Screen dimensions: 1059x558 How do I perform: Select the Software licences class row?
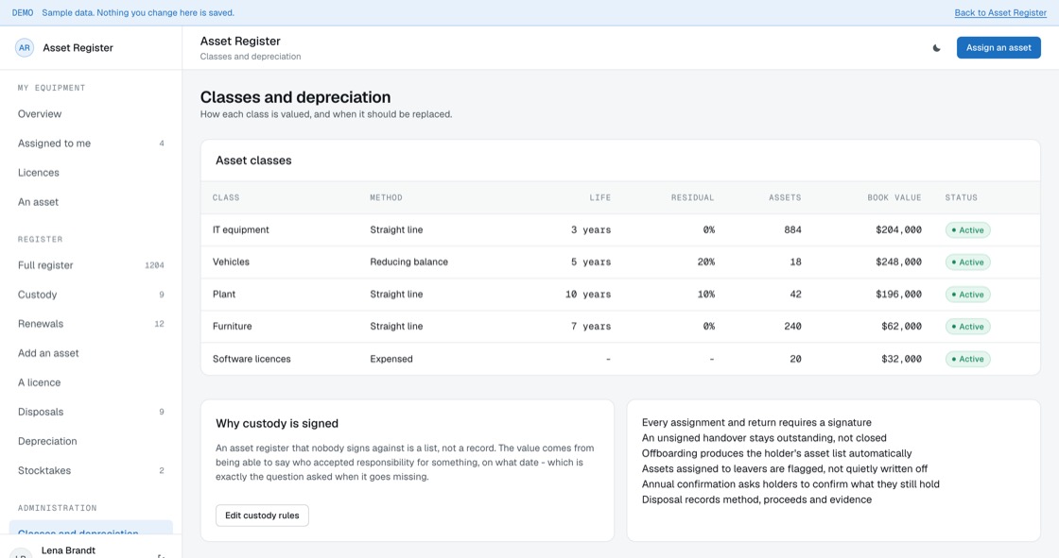point(620,359)
